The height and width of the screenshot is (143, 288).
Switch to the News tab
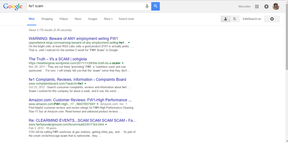tap(78, 19)
